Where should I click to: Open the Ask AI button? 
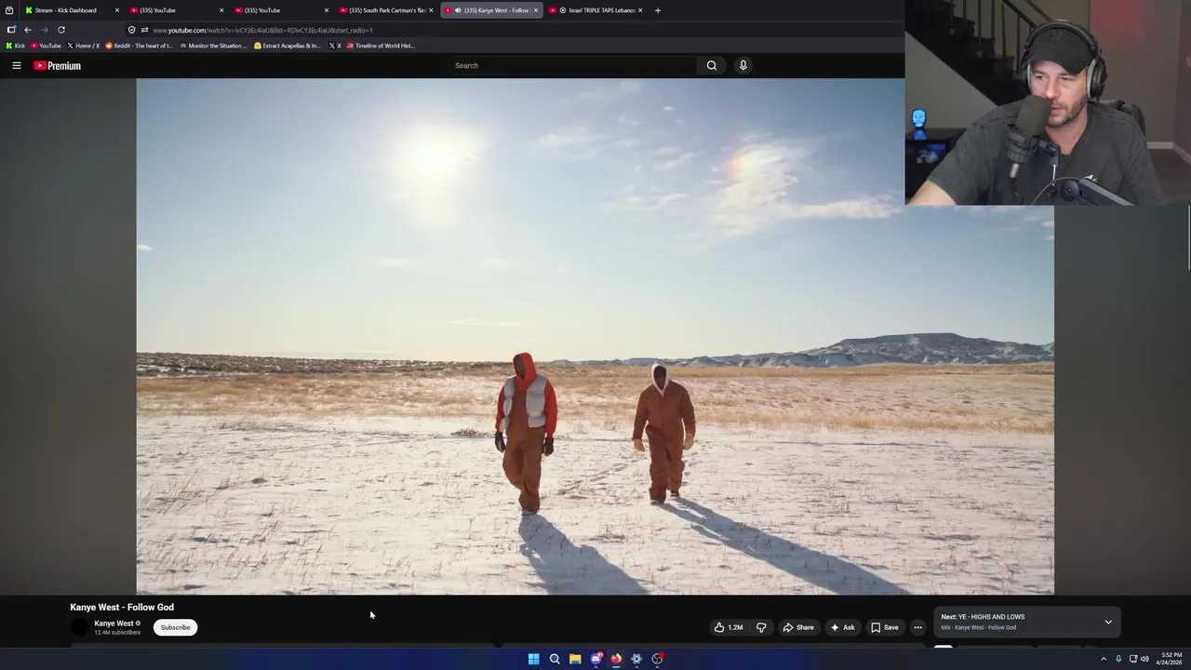pos(842,627)
